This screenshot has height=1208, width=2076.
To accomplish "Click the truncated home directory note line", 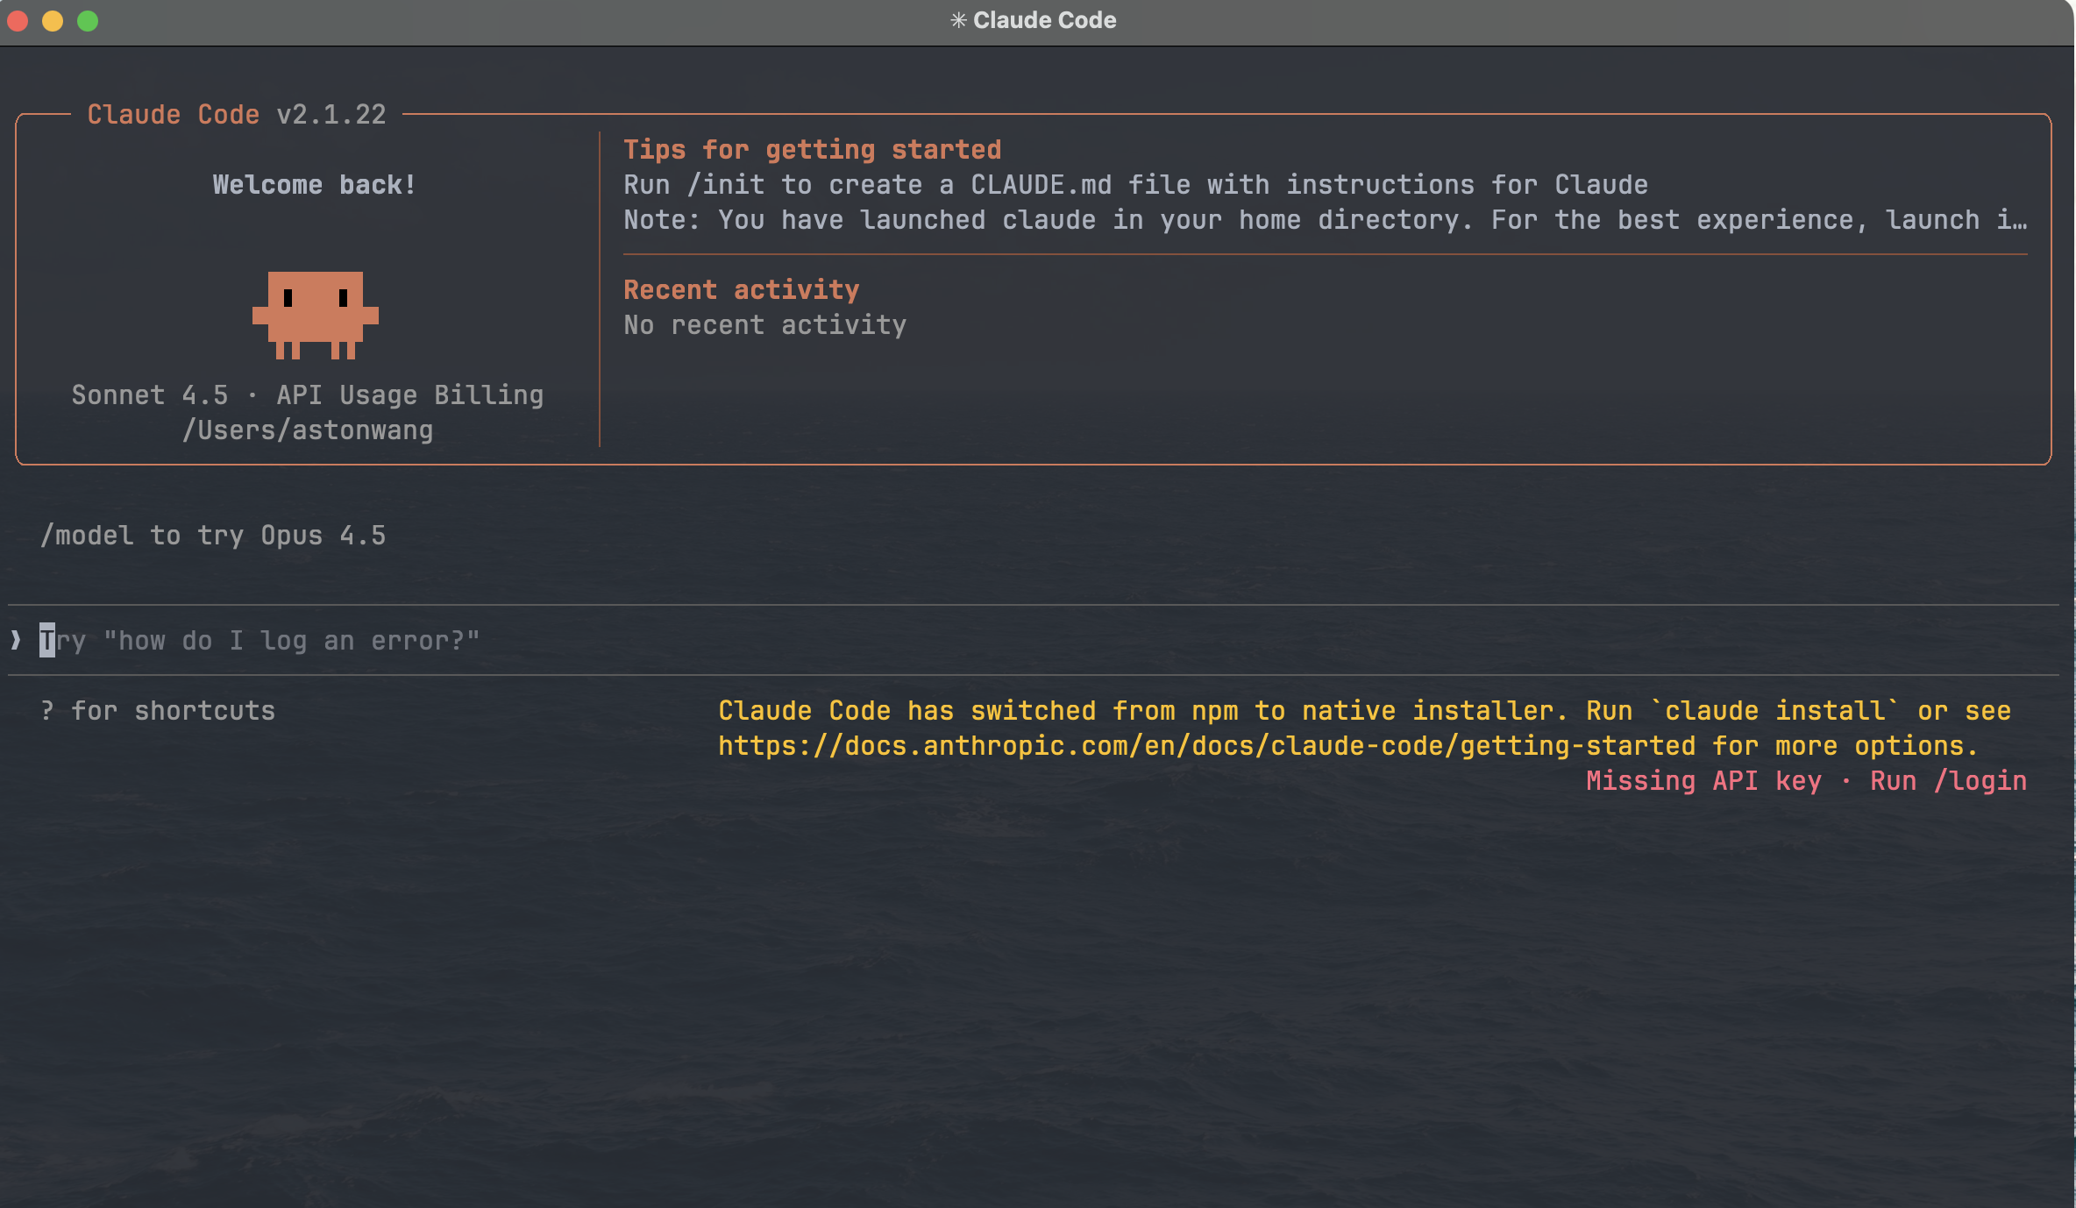I will [1324, 220].
